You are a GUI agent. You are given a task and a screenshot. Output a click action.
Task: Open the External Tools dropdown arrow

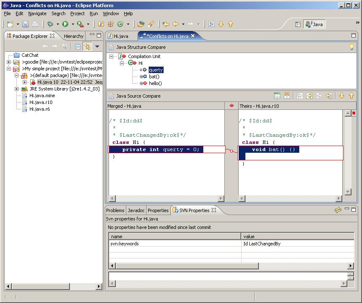88,24
